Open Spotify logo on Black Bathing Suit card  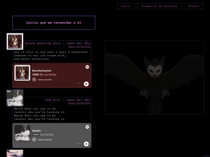pyautogui.click(x=87, y=67)
